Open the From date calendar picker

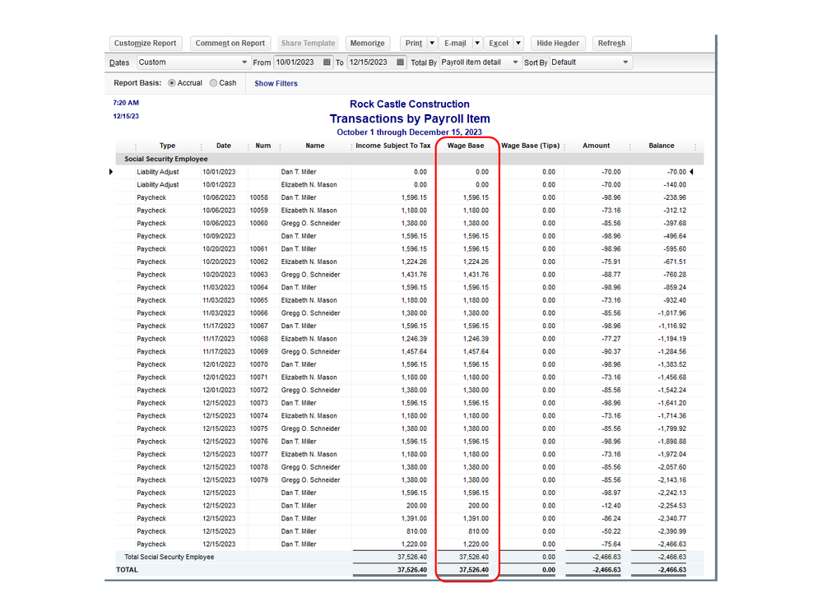tap(325, 62)
